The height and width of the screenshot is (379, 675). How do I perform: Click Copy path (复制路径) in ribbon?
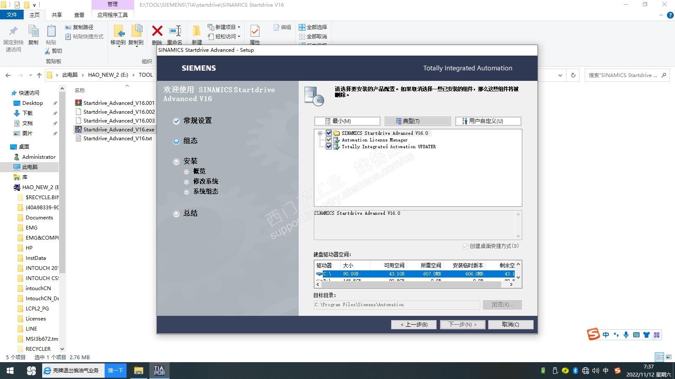[x=79, y=27]
